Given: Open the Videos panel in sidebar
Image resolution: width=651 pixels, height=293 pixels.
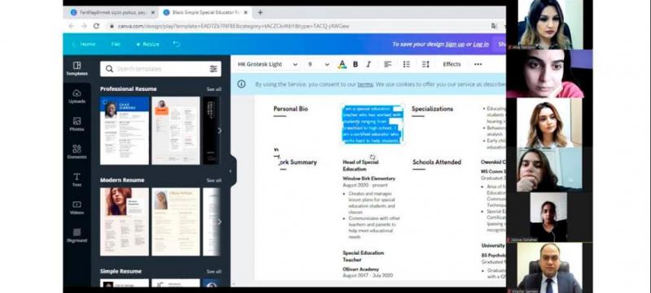Looking at the screenshot, I should [76, 208].
